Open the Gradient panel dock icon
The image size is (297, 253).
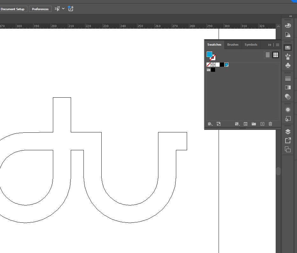288,87
